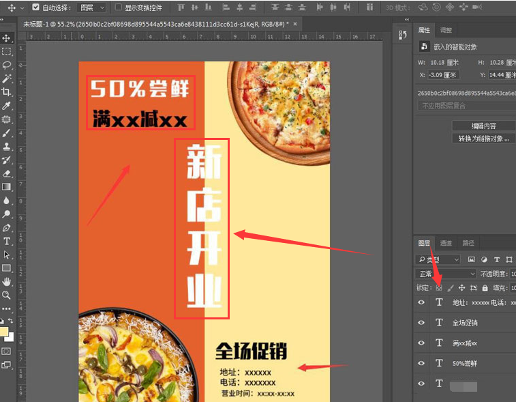Select the Crop tool
The height and width of the screenshot is (402, 516).
7,92
